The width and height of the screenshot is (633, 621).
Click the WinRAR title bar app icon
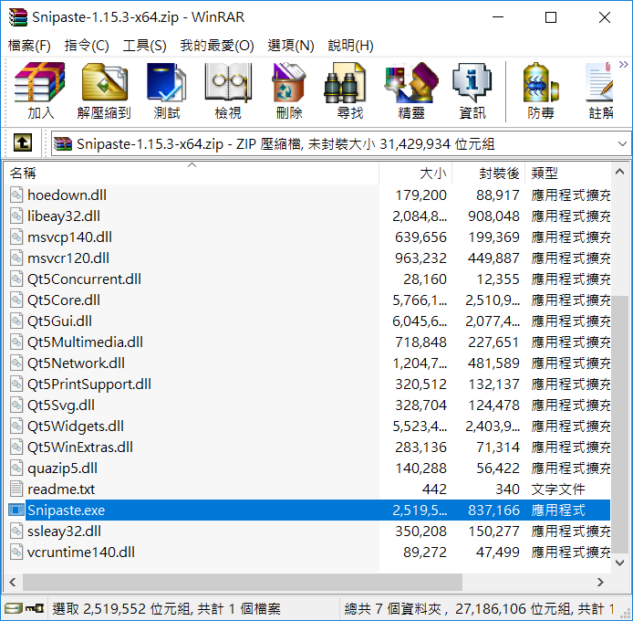(17, 17)
